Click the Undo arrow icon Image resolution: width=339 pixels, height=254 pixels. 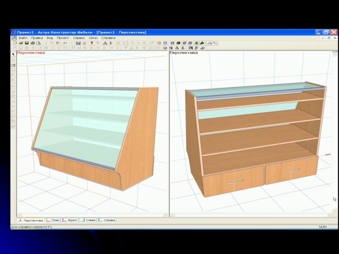[65, 43]
